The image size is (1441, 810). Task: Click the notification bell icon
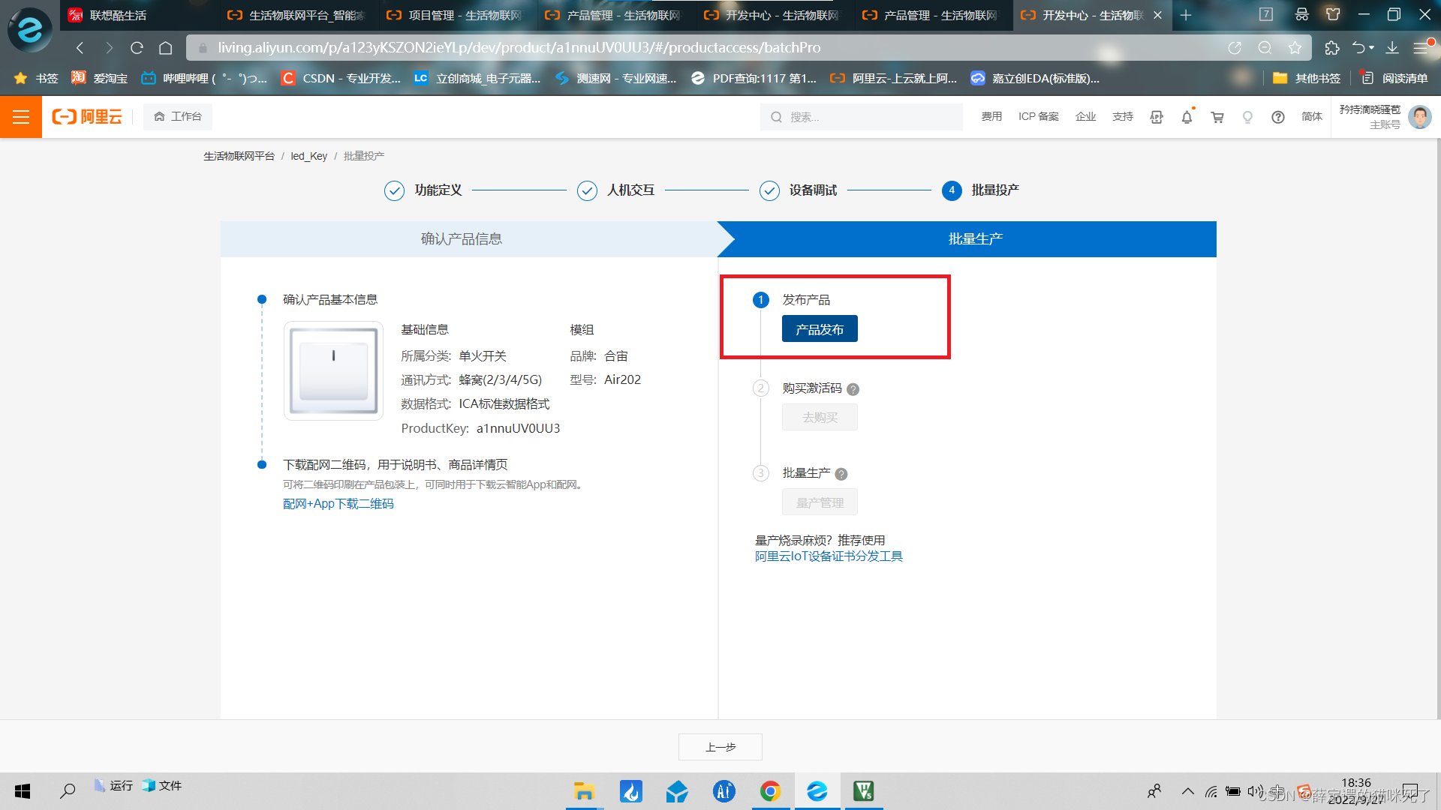pos(1187,117)
